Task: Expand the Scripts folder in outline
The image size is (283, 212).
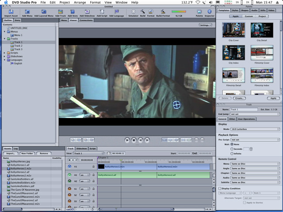Action: [4, 53]
